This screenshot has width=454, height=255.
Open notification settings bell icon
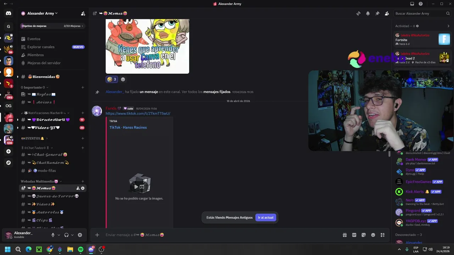pyautogui.click(x=368, y=13)
